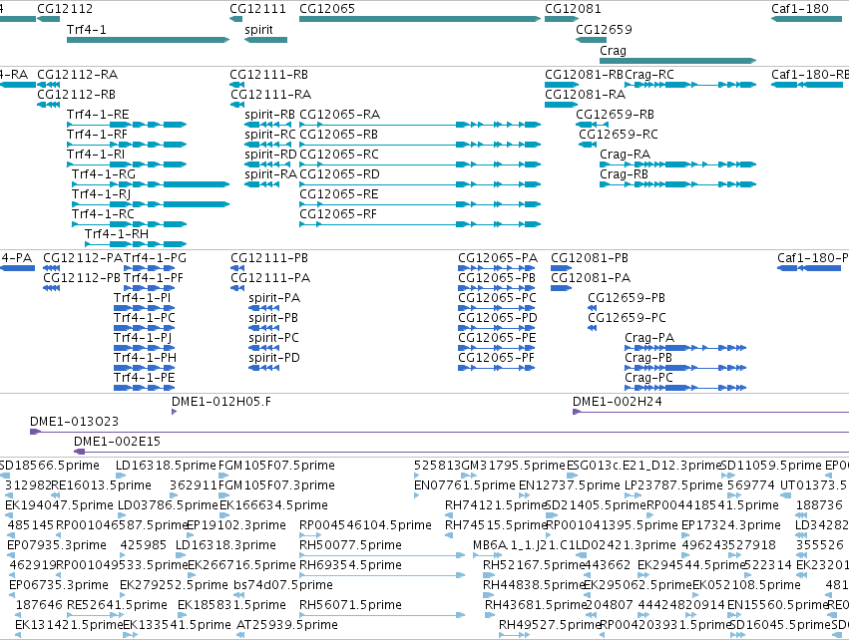
Task: Click transcript CG12065-RF
Action: [420, 224]
